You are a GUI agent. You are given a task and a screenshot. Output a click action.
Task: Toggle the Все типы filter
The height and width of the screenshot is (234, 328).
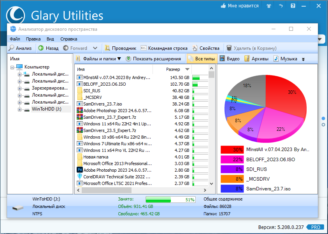(202, 59)
